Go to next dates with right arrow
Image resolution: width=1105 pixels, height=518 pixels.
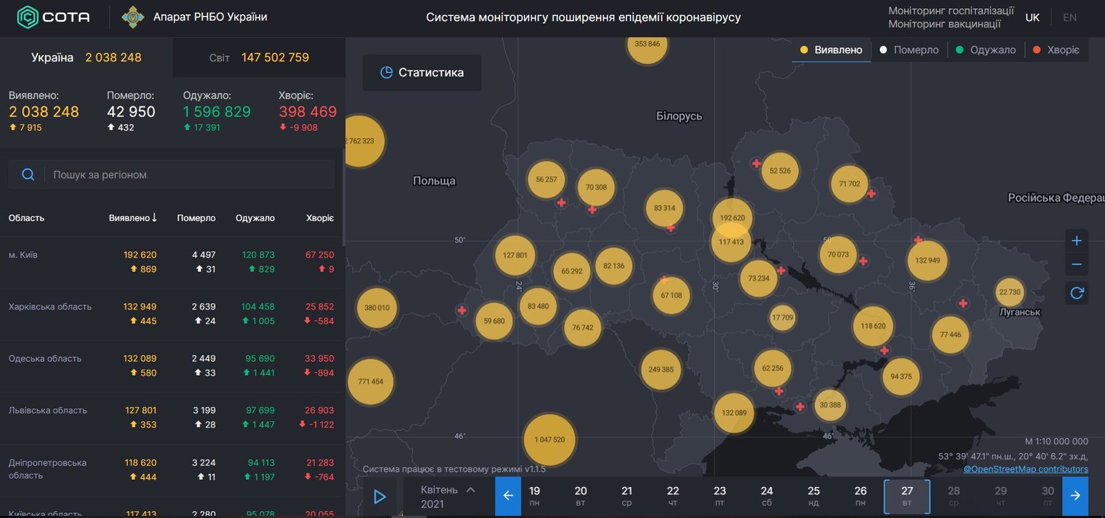[x=1075, y=496]
